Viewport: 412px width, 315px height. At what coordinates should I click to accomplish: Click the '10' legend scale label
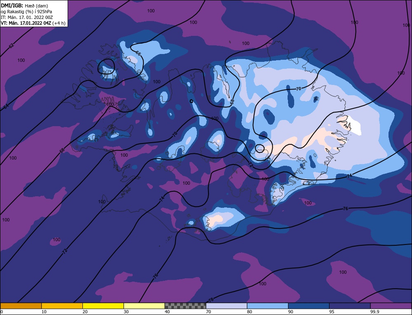click(x=44, y=312)
